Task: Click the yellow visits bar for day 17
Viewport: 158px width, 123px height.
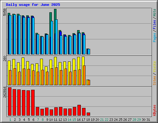Action: coord(83,61)
